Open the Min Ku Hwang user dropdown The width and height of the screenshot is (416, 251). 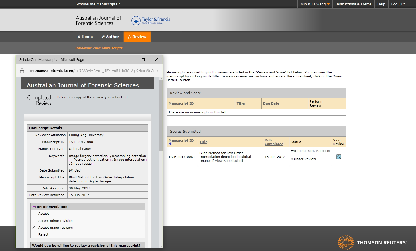[315, 4]
